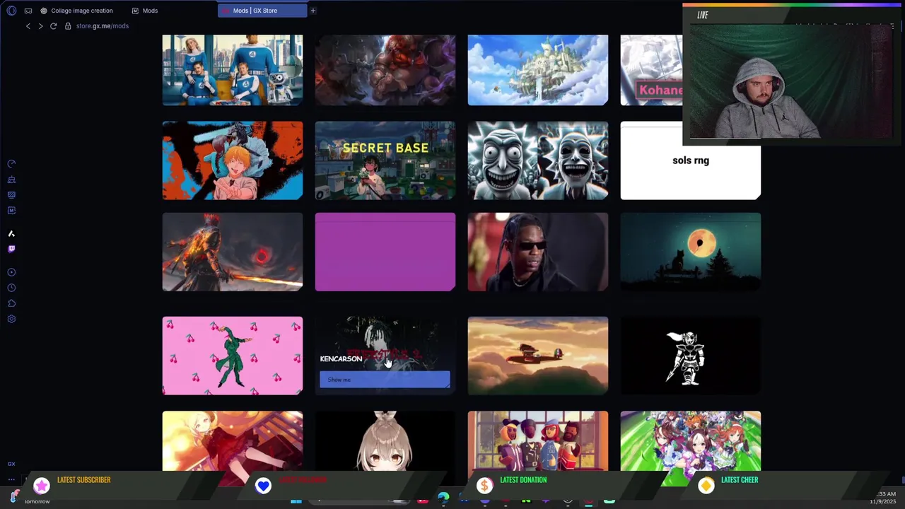Click the LATEST SUBSCRIBER label
This screenshot has width=905, height=509.
click(83, 480)
